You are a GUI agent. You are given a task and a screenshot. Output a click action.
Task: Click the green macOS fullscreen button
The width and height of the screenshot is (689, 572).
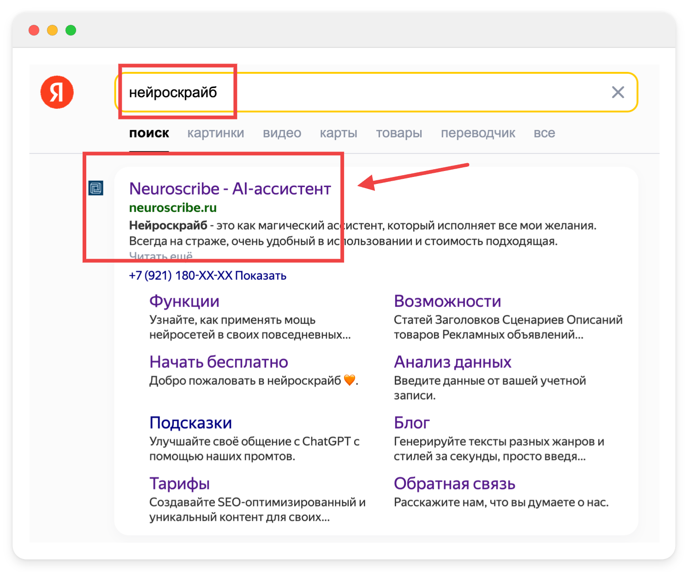[71, 30]
